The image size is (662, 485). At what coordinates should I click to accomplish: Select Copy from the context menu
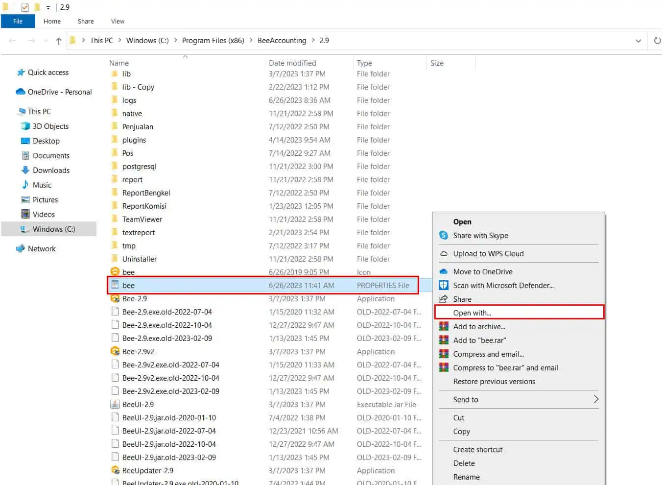click(x=462, y=431)
